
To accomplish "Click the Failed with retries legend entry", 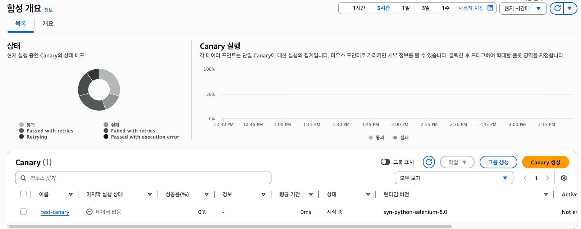I will click(129, 131).
